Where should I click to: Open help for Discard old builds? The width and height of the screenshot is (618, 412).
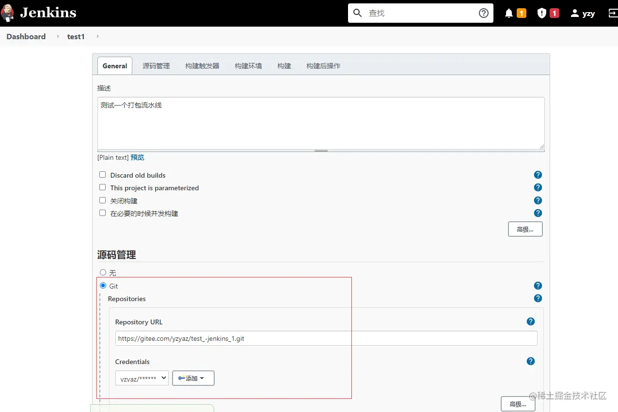[x=538, y=175]
